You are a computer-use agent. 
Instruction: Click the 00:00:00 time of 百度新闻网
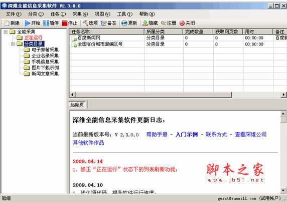point(254,38)
